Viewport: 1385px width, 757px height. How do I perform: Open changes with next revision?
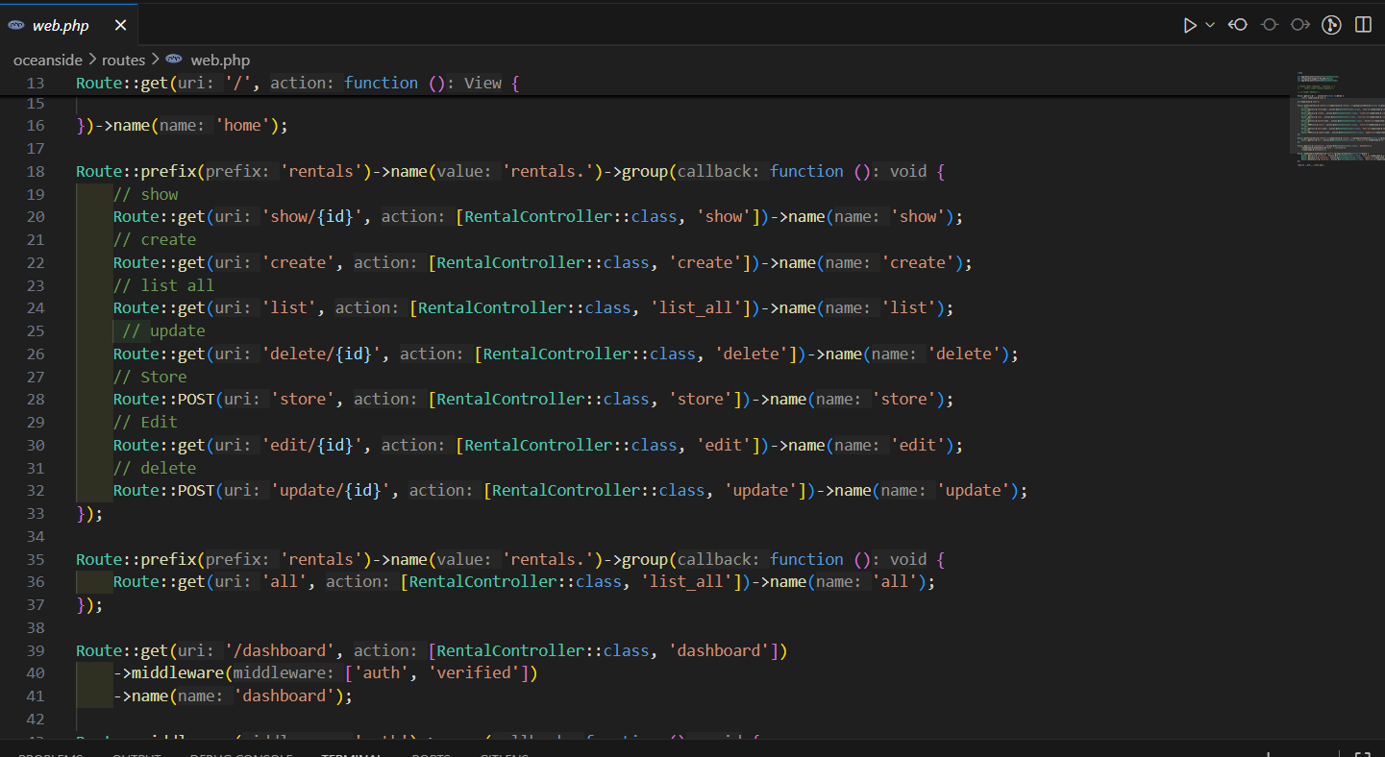point(1299,25)
